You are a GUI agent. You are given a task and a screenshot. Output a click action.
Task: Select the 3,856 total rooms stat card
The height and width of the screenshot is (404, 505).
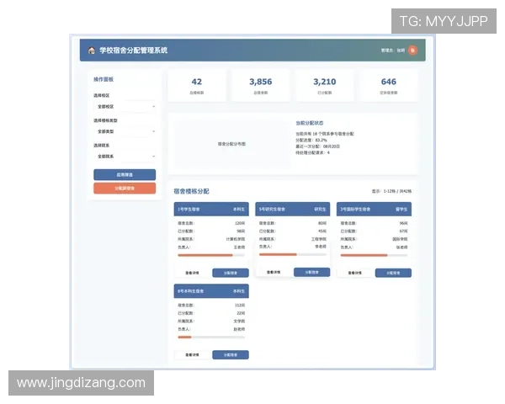(x=261, y=85)
